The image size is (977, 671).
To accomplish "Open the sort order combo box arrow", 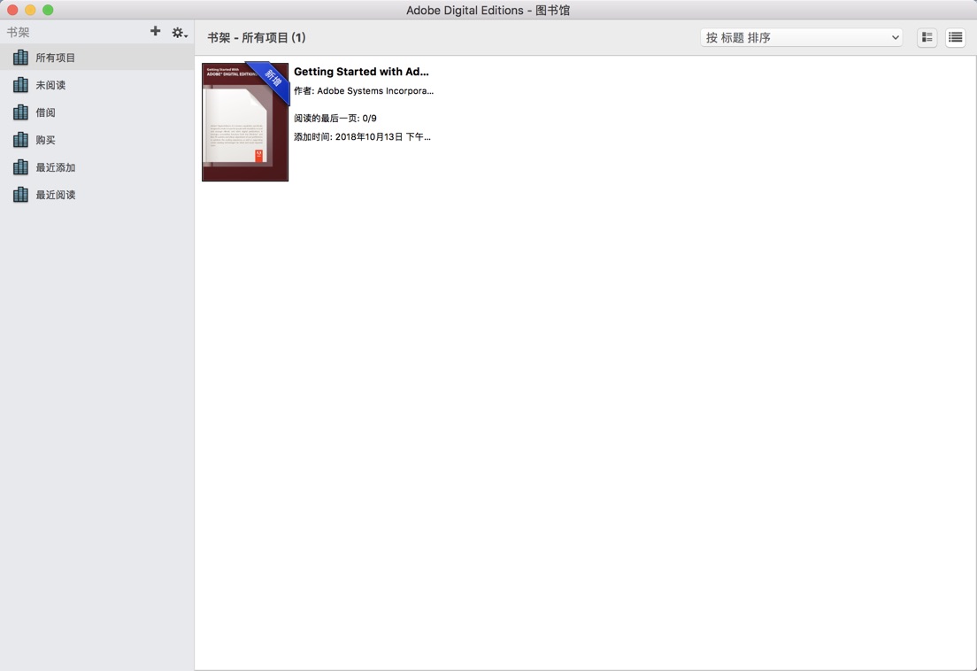I will tap(896, 37).
